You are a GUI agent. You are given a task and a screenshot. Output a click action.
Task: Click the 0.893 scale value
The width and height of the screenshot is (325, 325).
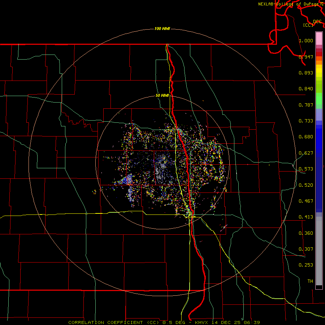pos(306,73)
